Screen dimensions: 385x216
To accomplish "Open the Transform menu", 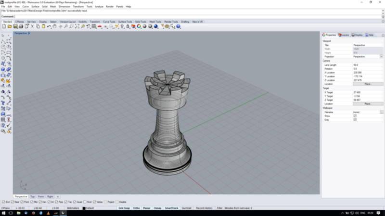I will pos(78,7).
